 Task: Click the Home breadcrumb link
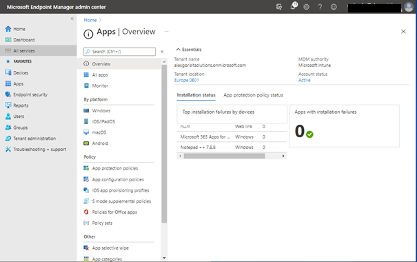pos(90,20)
